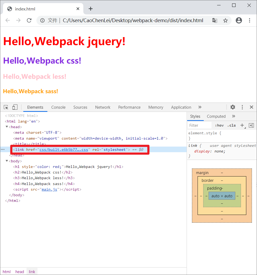Viewport: 257px width, 275px height.
Task: Click the styles Filter input
Action: point(200,125)
